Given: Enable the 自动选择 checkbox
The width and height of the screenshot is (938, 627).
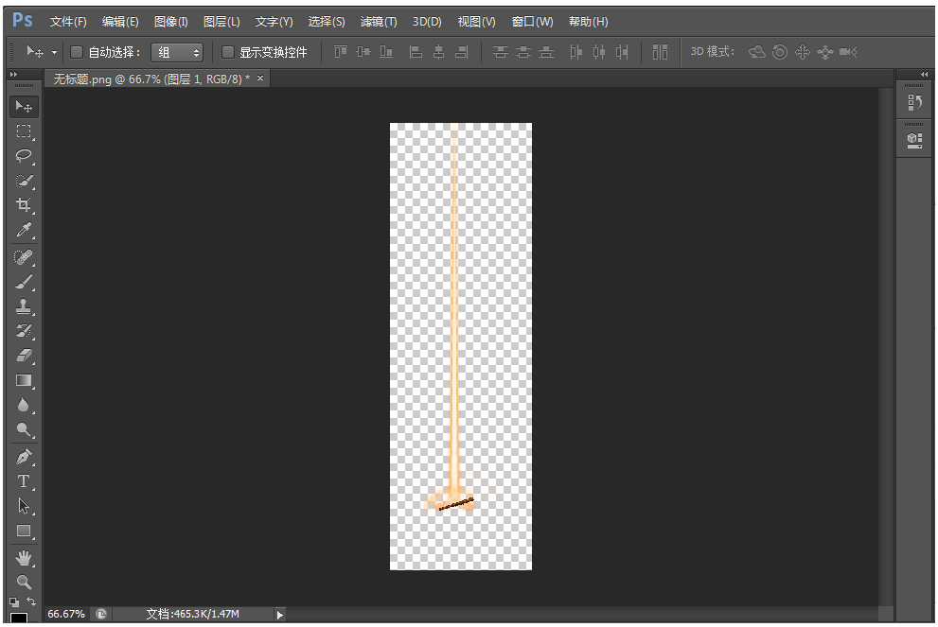Looking at the screenshot, I should point(78,52).
